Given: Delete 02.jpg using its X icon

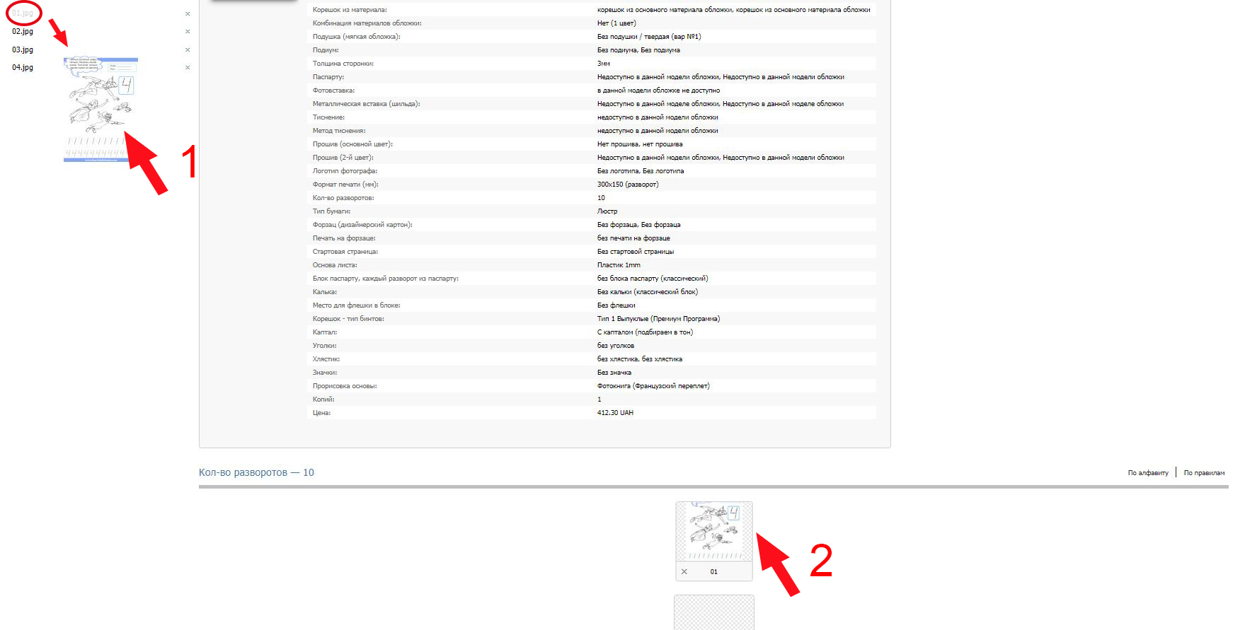Looking at the screenshot, I should point(188,32).
